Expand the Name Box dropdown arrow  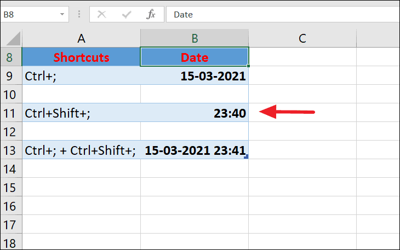62,15
